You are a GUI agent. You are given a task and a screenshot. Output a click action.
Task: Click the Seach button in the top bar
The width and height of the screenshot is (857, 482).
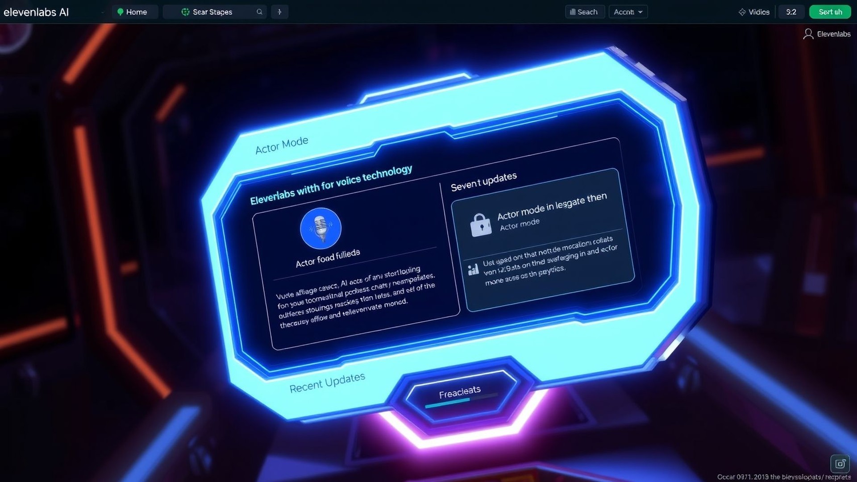(x=584, y=12)
